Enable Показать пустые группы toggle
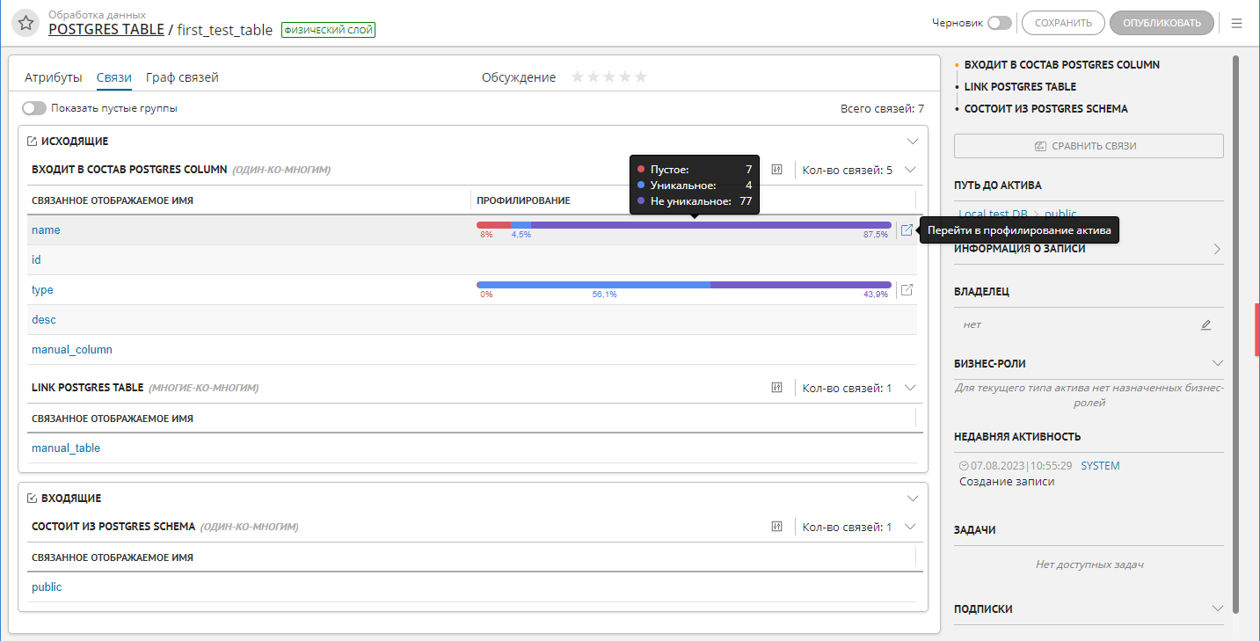Image resolution: width=1260 pixels, height=641 pixels. point(34,108)
